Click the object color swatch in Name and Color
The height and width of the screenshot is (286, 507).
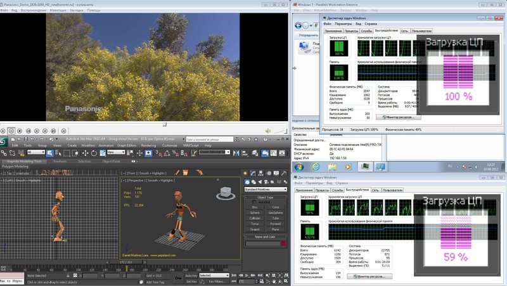coord(283,243)
